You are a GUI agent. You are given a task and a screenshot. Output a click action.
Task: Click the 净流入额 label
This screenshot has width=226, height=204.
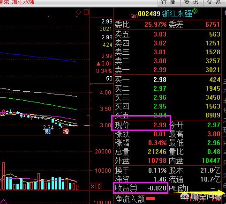click(x=129, y=199)
